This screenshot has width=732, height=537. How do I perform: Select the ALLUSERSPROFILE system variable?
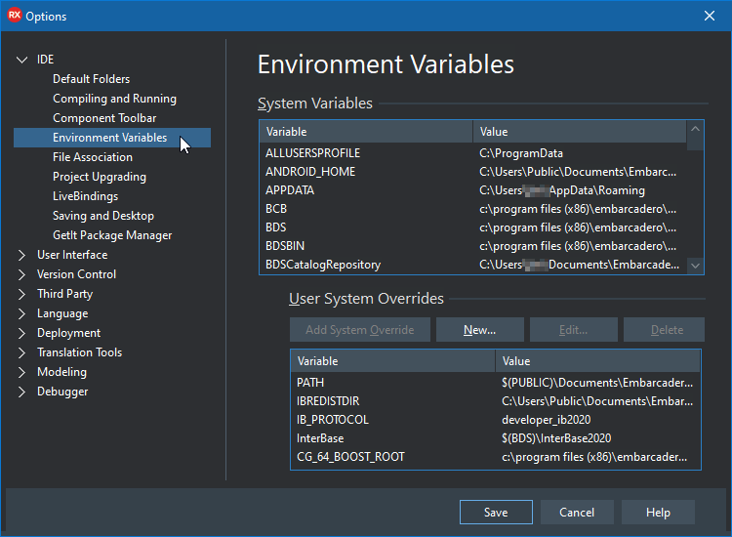(x=473, y=153)
